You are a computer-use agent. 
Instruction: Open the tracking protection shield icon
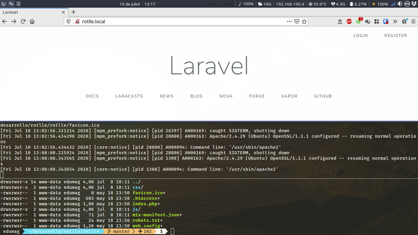coord(69,21)
